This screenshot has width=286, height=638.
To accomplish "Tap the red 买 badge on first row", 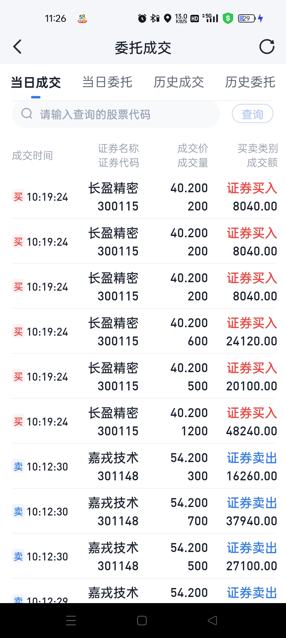I will pos(18,197).
